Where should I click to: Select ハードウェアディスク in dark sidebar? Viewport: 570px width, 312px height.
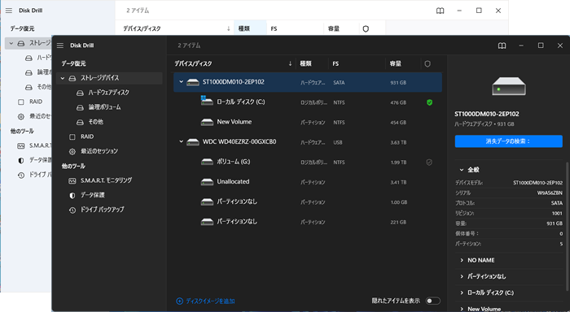pos(108,93)
